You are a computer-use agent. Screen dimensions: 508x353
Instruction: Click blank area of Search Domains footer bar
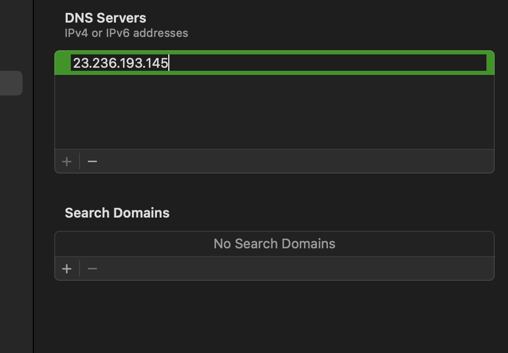(295, 269)
